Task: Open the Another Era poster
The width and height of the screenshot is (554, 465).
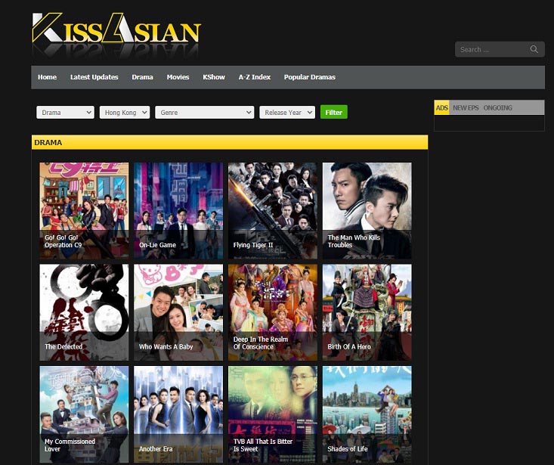Action: click(x=178, y=414)
